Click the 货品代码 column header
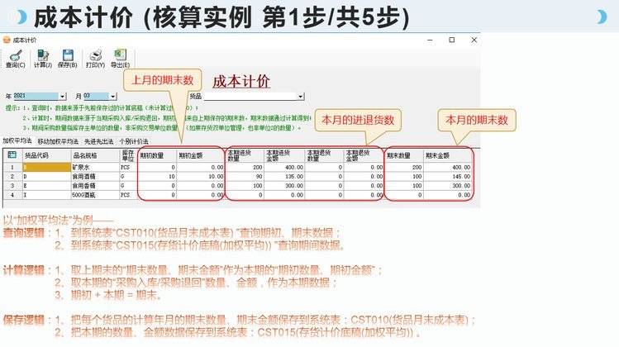Screen dimensions: 619x347 pos(46,154)
